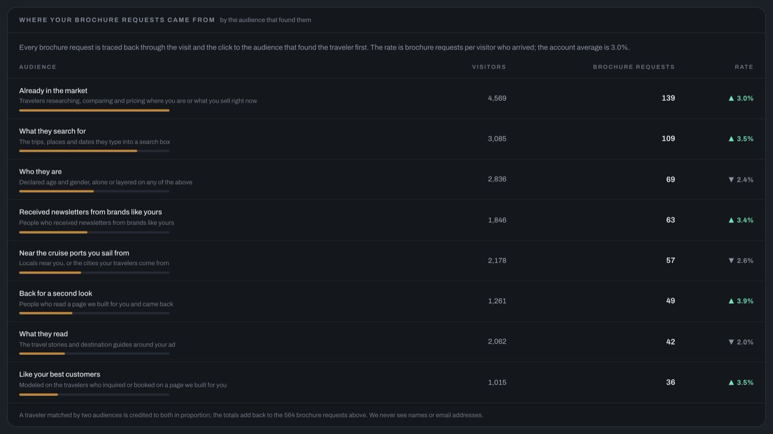Click the 1,015 visitors value
This screenshot has height=434, width=773.
click(497, 382)
